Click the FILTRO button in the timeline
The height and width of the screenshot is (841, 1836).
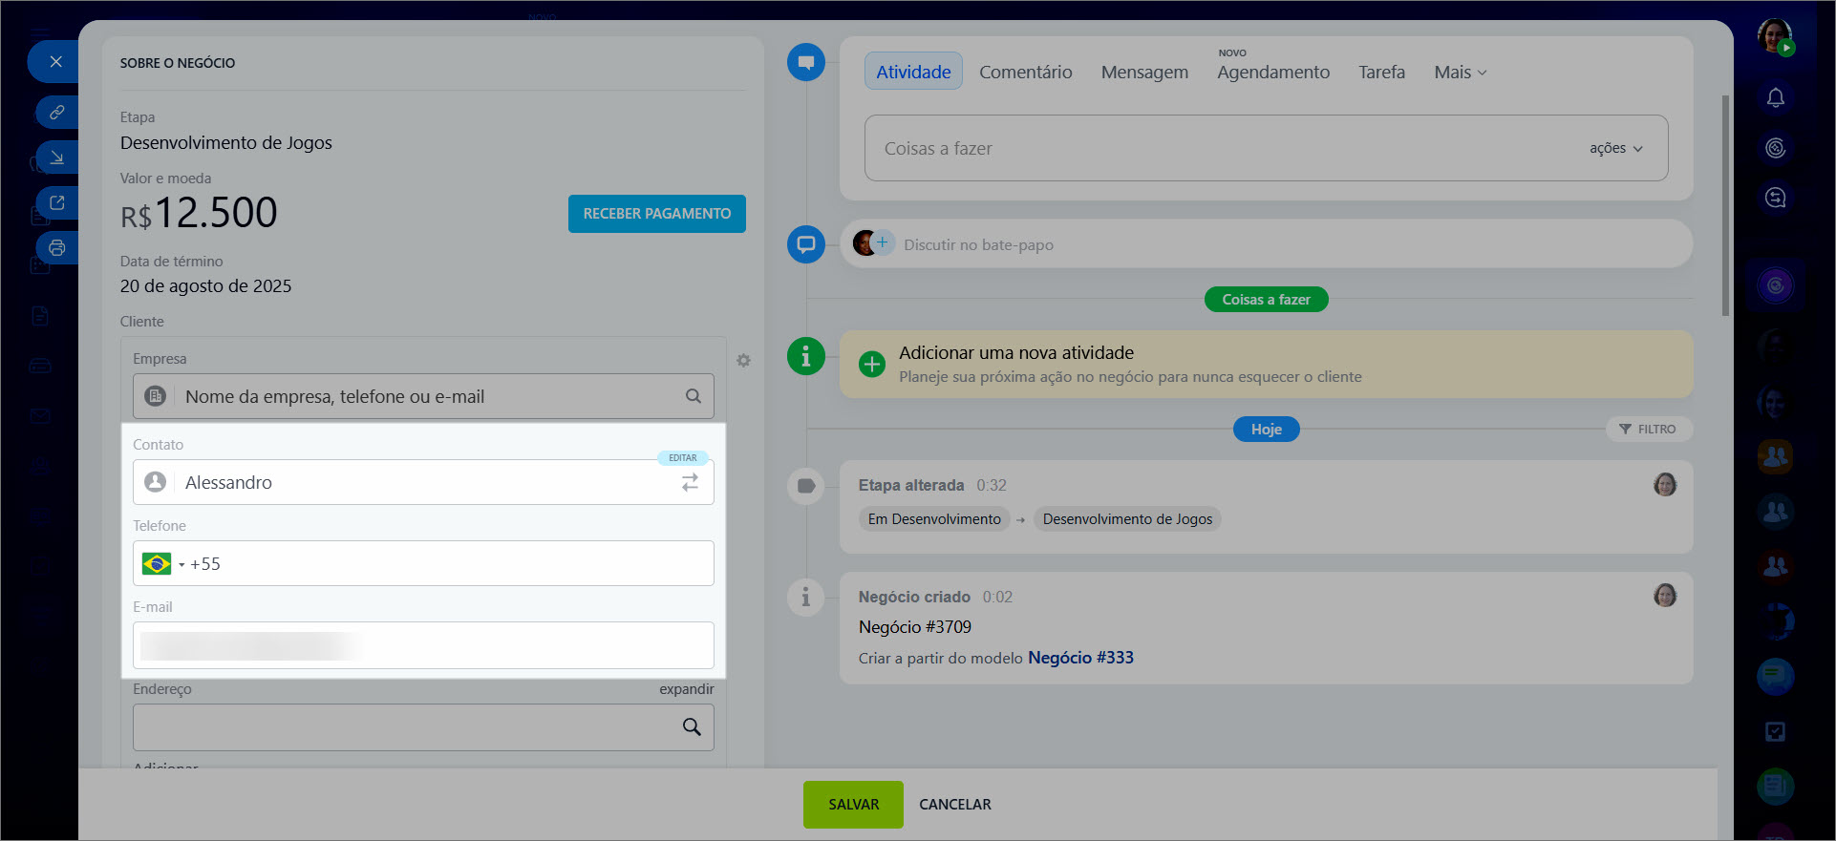coord(1648,430)
